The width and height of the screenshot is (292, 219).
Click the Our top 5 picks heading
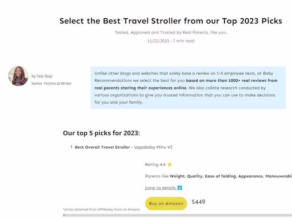tap(101, 133)
